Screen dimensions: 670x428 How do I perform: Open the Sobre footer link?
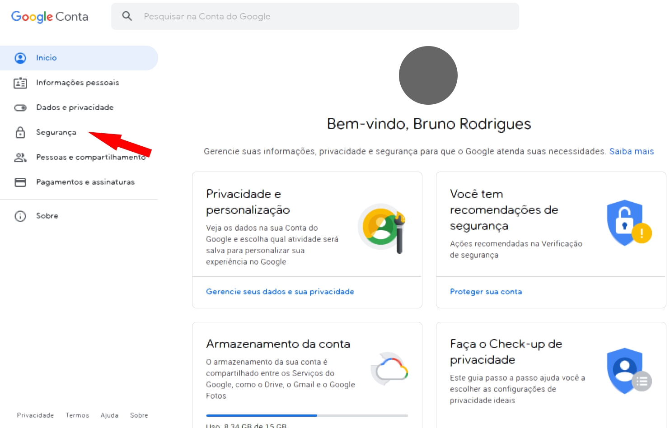[x=139, y=415]
